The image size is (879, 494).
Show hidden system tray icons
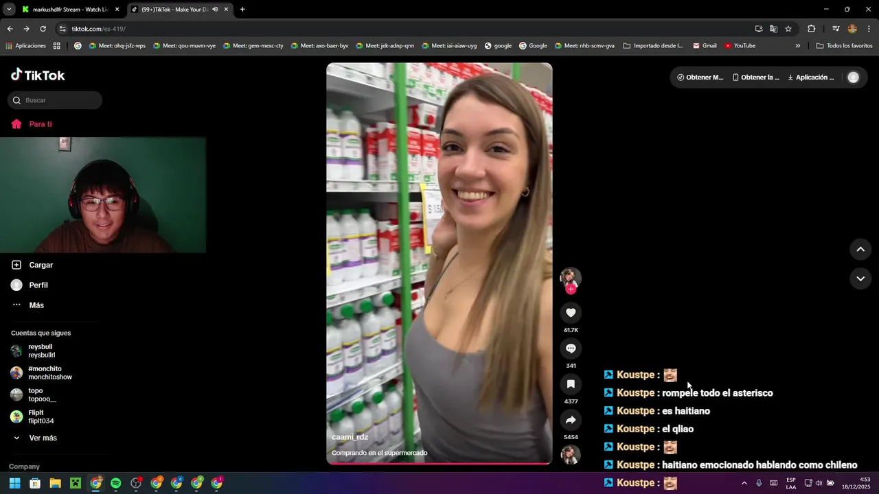744,483
